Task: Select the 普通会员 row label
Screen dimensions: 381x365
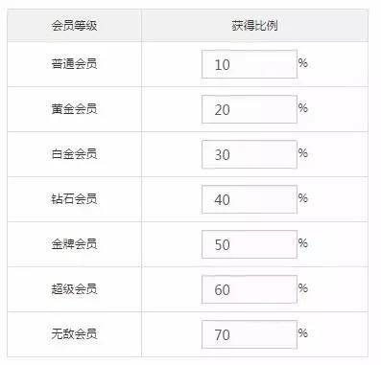Action: pyautogui.click(x=74, y=63)
